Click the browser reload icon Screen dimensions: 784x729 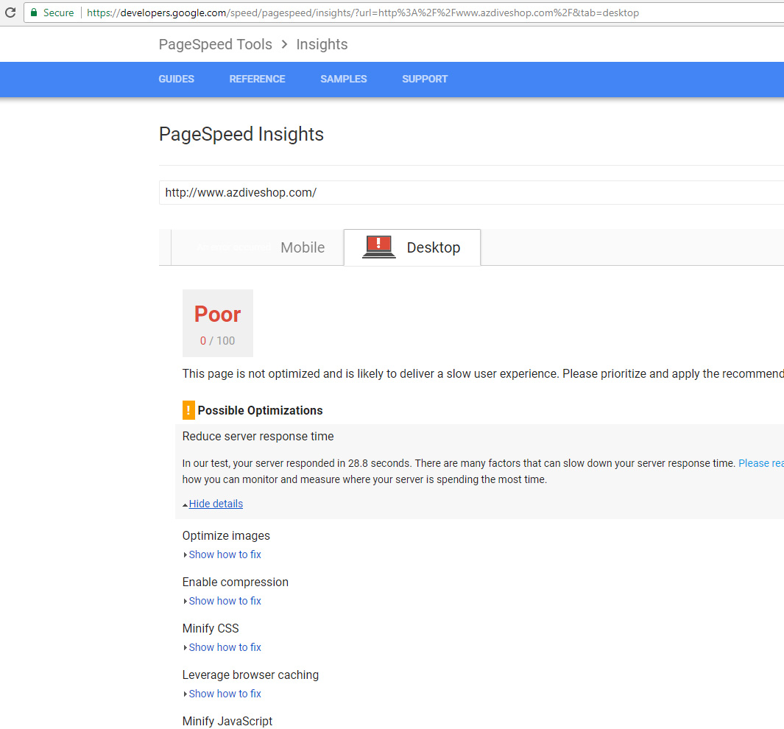click(x=10, y=13)
